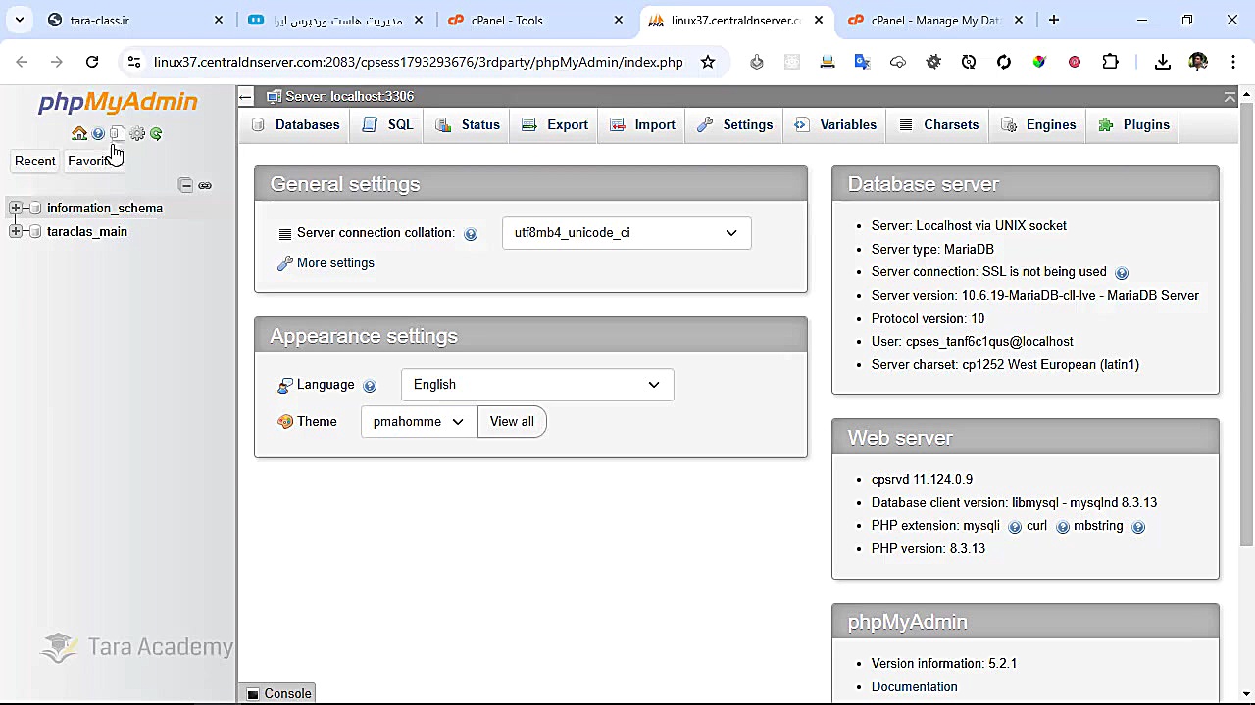Open the Theme dropdown showing pmahomme

tap(419, 422)
